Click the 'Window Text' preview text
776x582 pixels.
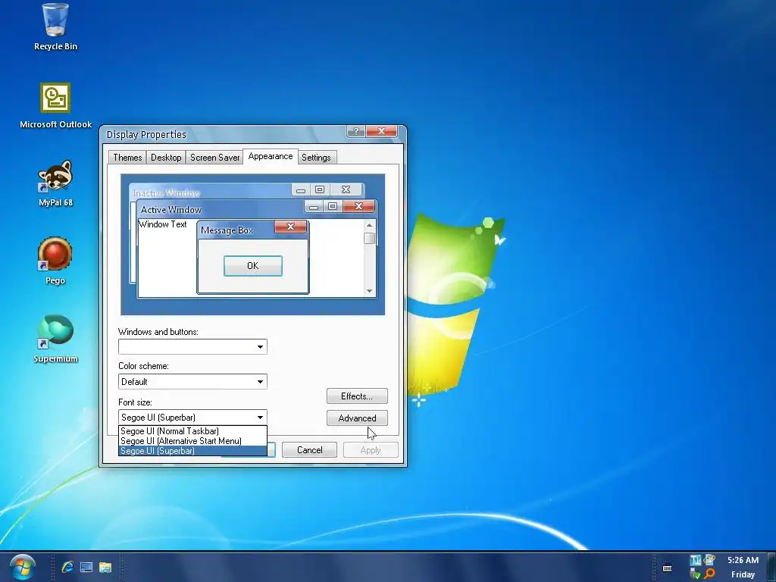[x=162, y=224]
